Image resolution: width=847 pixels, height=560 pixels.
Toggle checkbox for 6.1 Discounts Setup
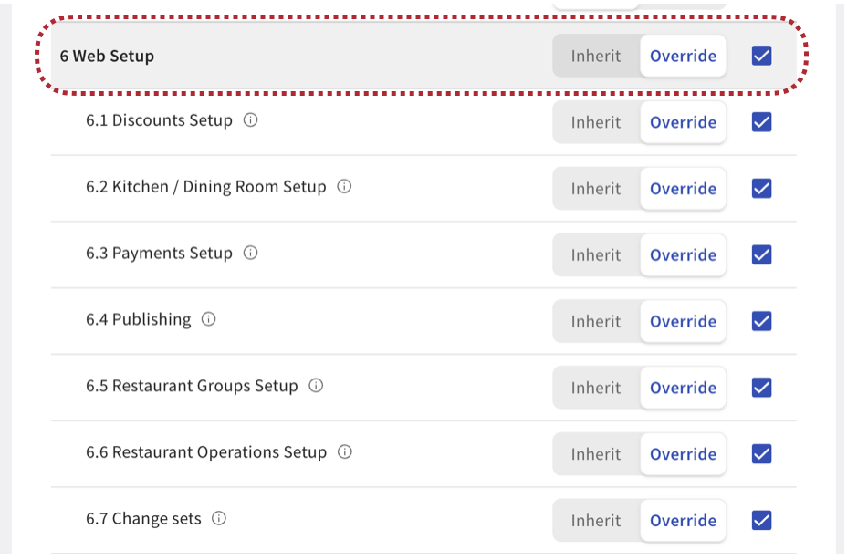click(x=761, y=122)
